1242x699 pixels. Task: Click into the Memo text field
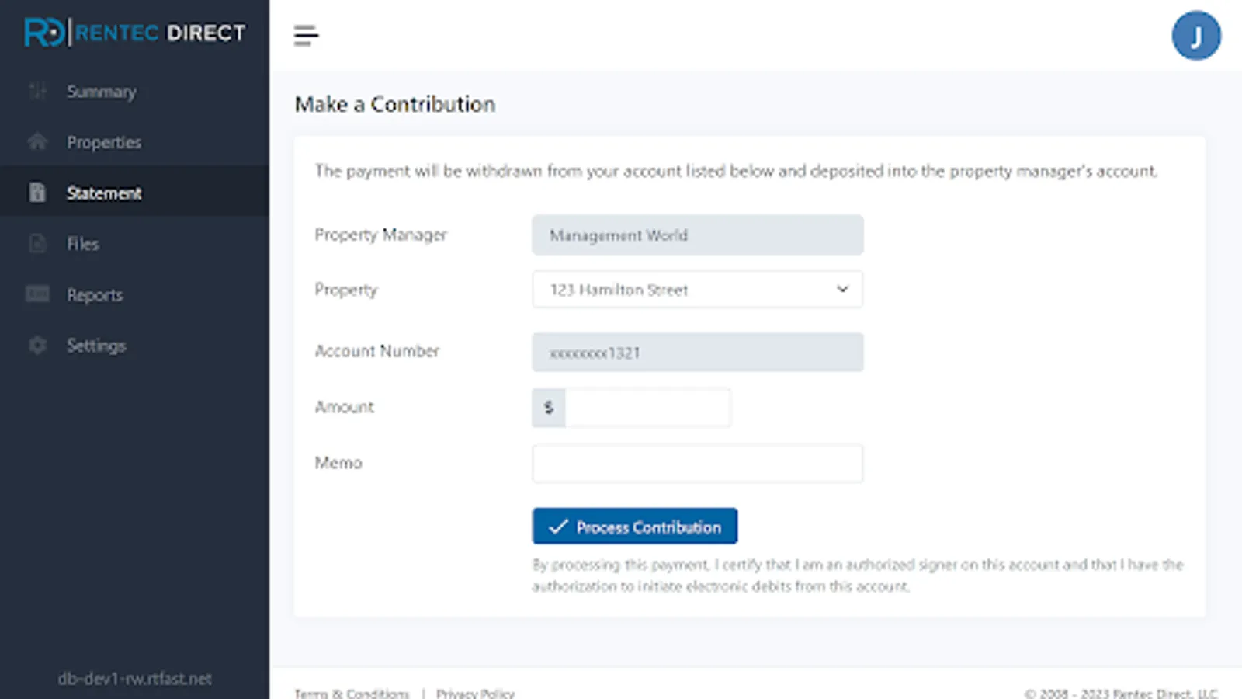696,464
